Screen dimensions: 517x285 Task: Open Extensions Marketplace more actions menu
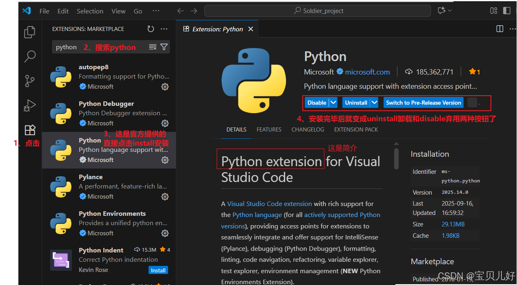[x=164, y=29]
